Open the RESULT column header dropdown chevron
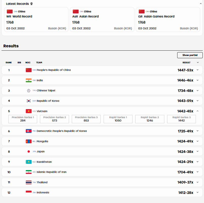 198,63
